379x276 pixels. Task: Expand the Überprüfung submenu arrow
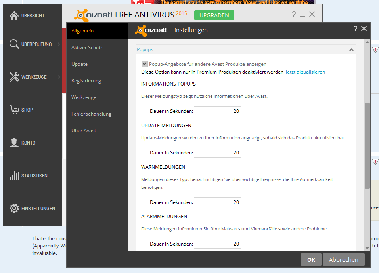point(59,44)
